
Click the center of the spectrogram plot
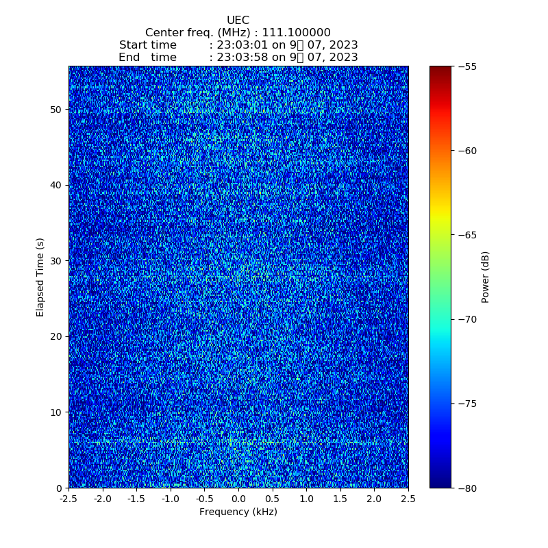point(238,277)
